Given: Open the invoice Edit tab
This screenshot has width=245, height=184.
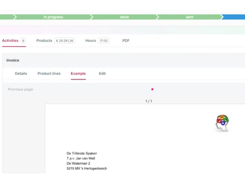Looking at the screenshot, I should tap(102, 74).
